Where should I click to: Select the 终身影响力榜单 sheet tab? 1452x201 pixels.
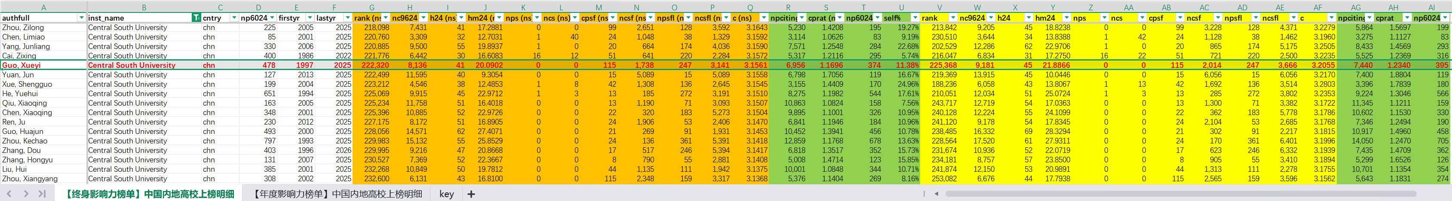pos(148,194)
